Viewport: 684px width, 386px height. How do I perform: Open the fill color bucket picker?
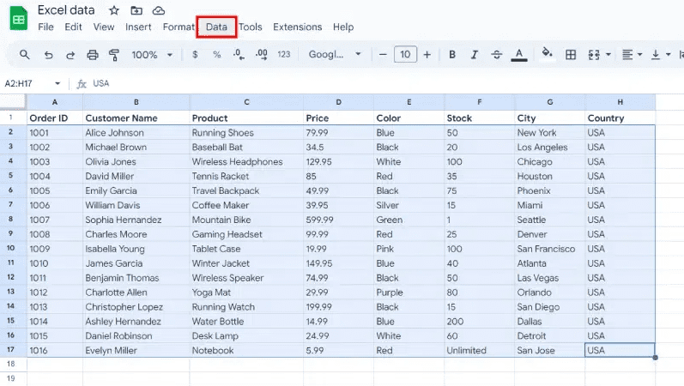click(547, 55)
